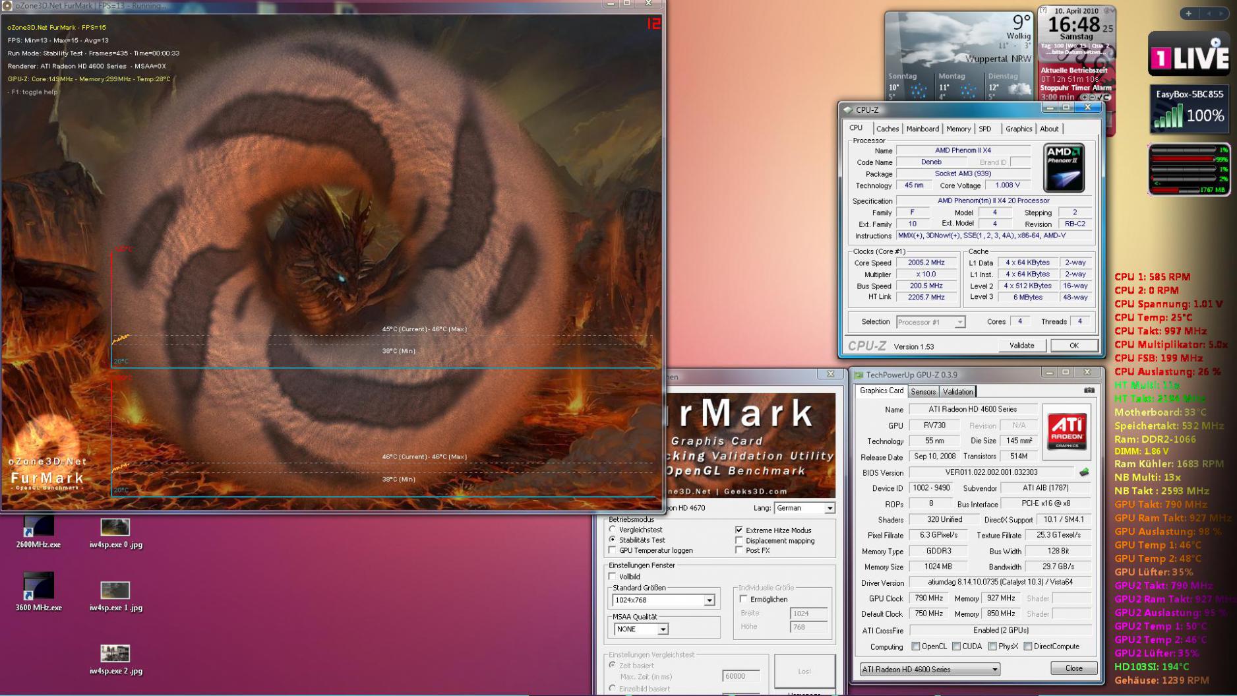The height and width of the screenshot is (696, 1237).
Task: Open iw4sp.exe 0 .jpg desktop file
Action: [115, 533]
